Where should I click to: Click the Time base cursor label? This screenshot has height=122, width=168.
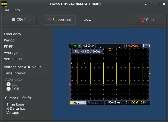point(15,104)
